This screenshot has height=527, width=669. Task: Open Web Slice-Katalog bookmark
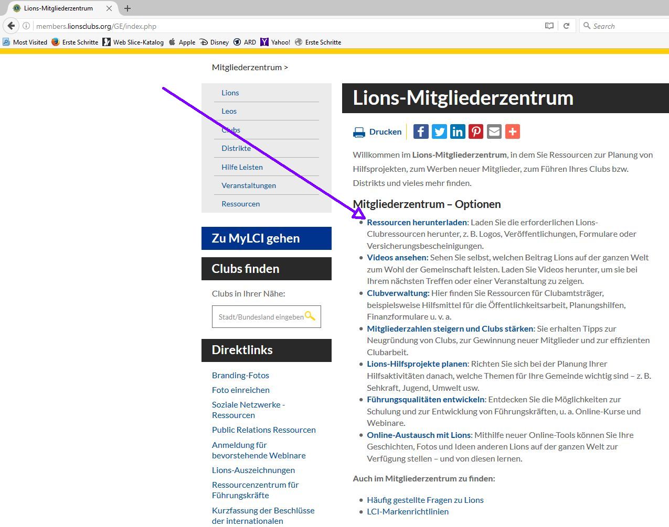point(133,42)
